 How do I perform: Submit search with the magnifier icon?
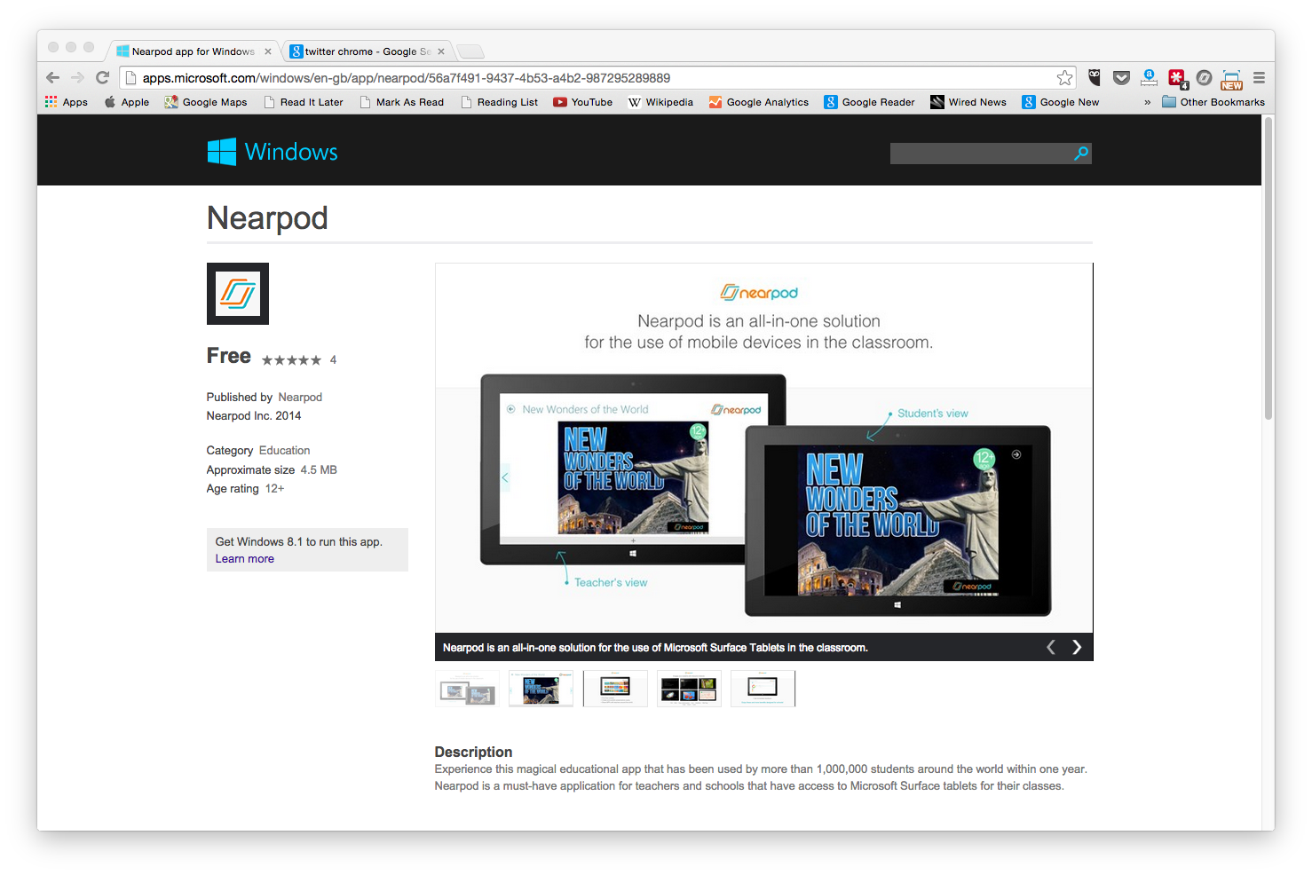[1081, 154]
